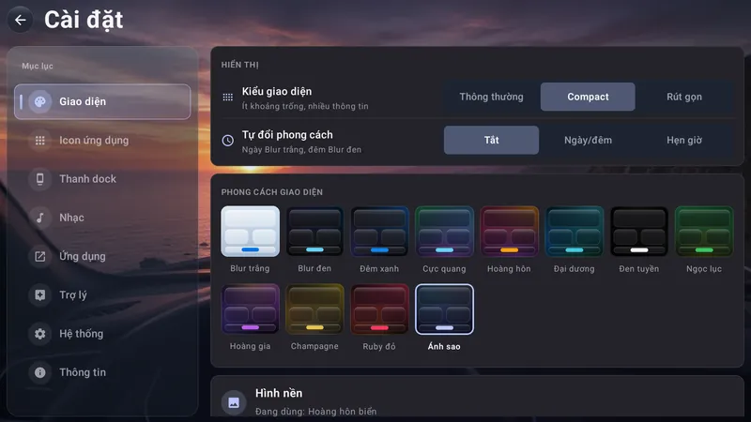Screen dimensions: 751x422
Task: Select Compact layout style
Action: click(588, 97)
